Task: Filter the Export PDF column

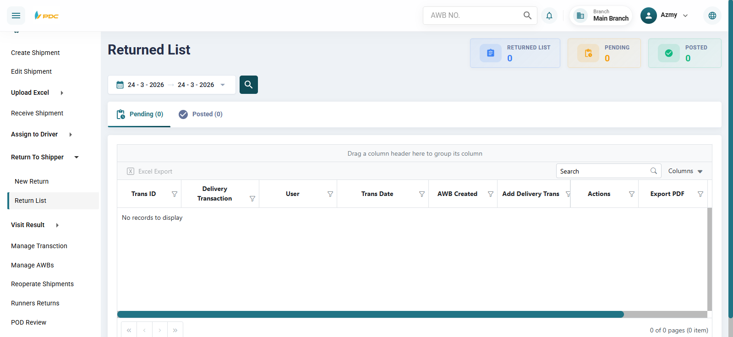Action: pyautogui.click(x=700, y=194)
